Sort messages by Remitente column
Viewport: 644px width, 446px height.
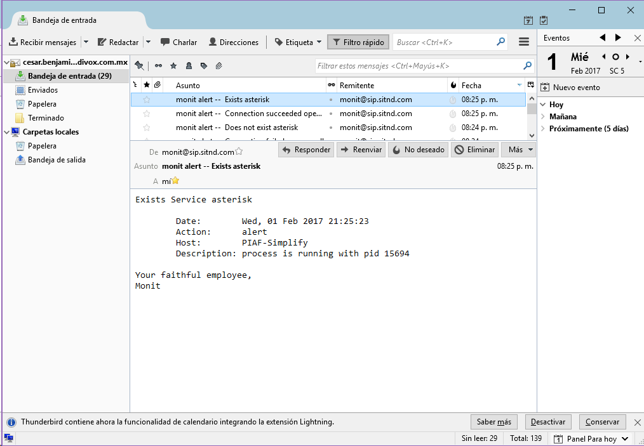click(x=391, y=86)
